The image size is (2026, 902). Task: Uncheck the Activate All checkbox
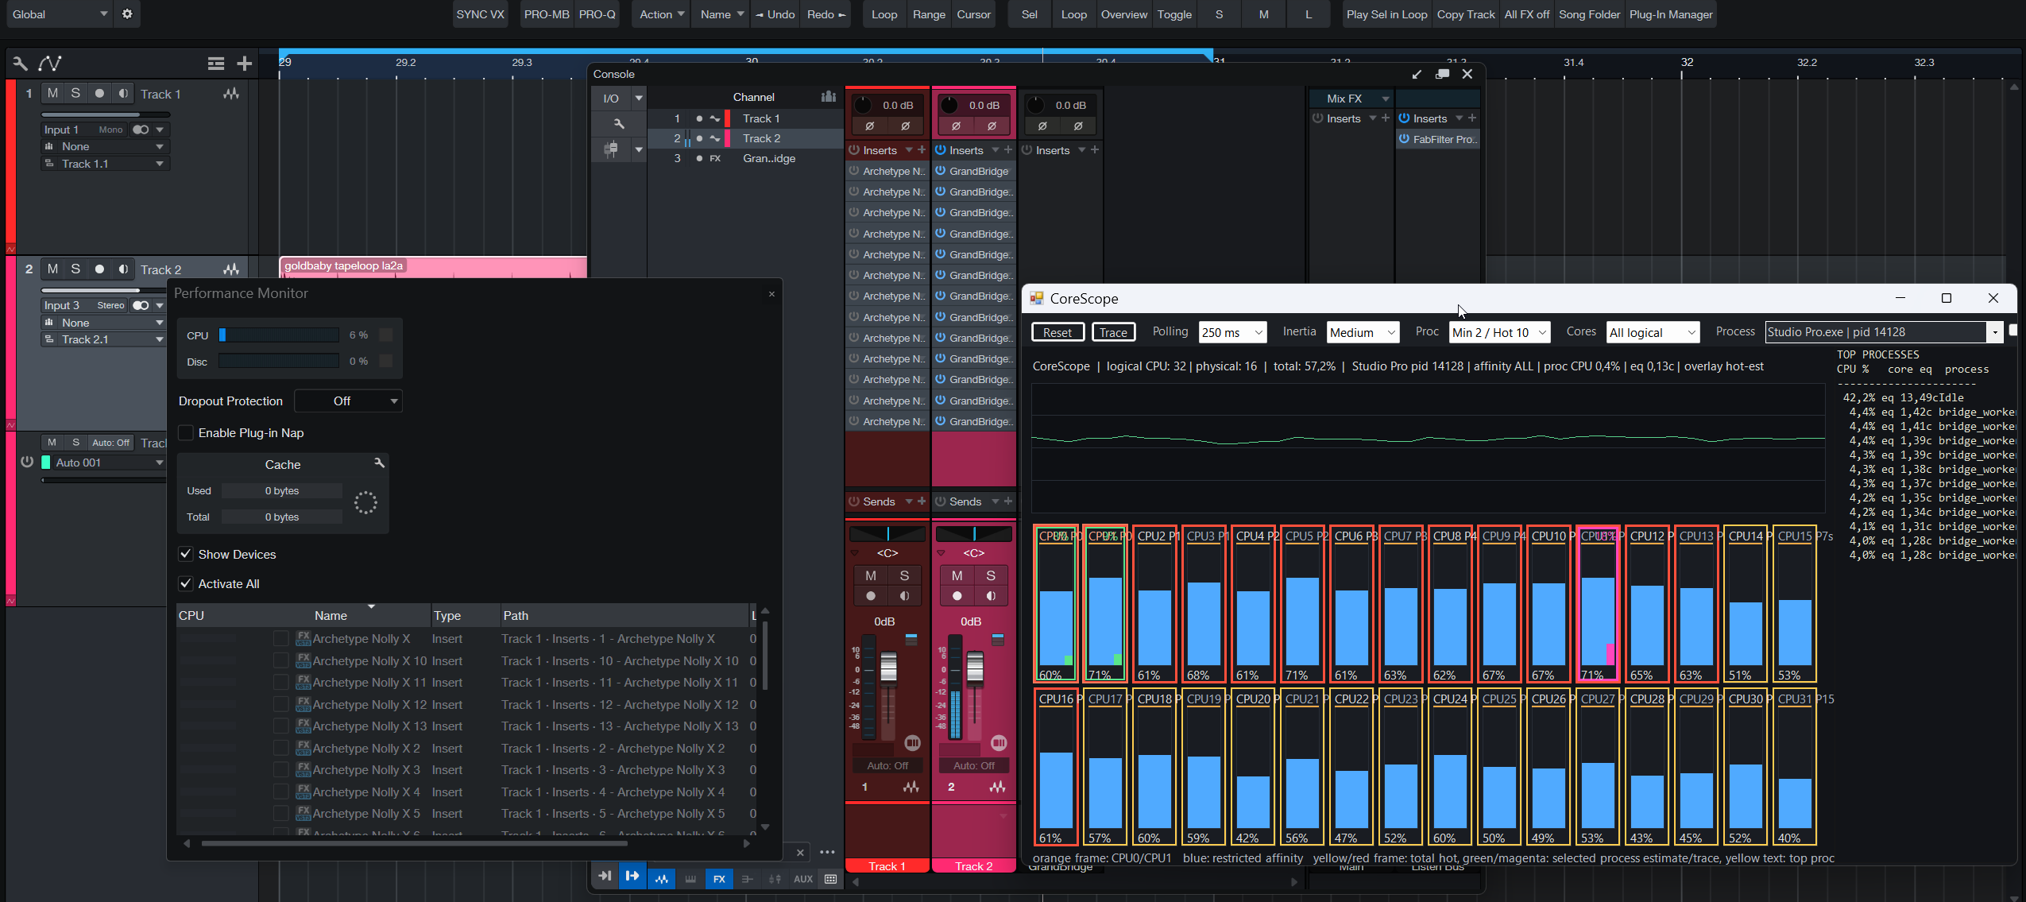tap(186, 583)
